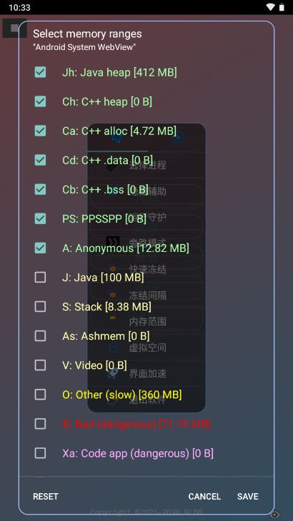Enable the V: Video range
Screen dimensions: 293x521
40,365
